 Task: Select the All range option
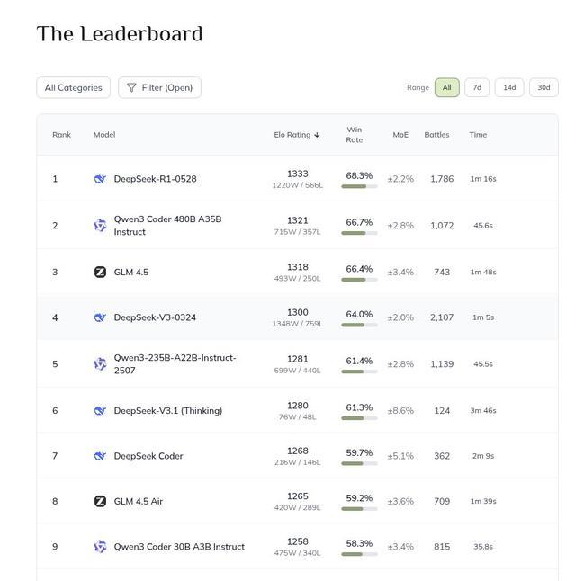(x=446, y=87)
